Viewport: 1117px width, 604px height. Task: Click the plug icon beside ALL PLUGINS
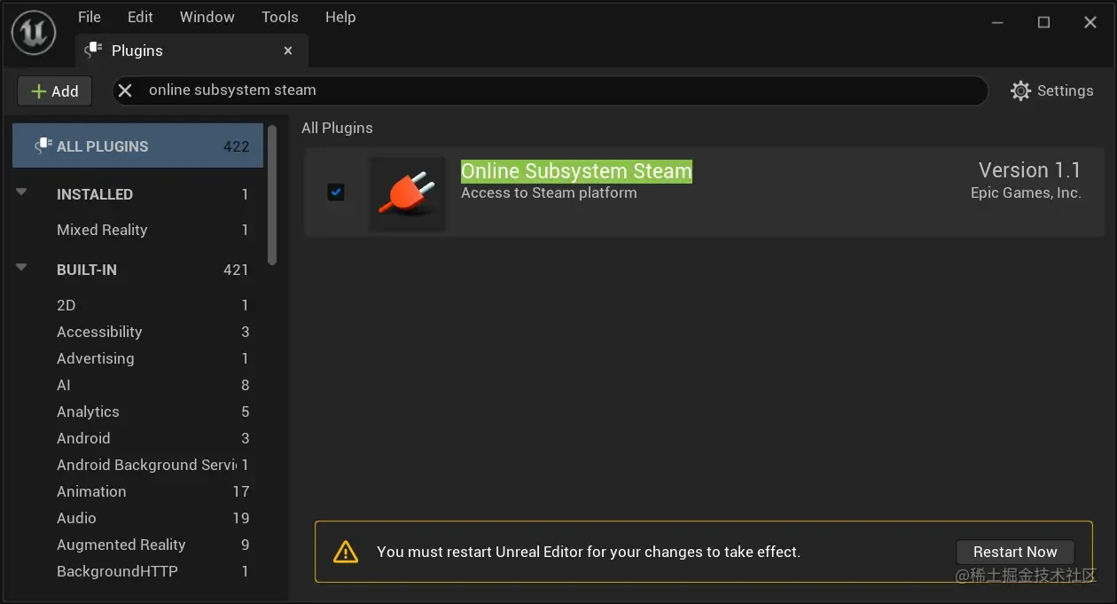click(x=43, y=146)
